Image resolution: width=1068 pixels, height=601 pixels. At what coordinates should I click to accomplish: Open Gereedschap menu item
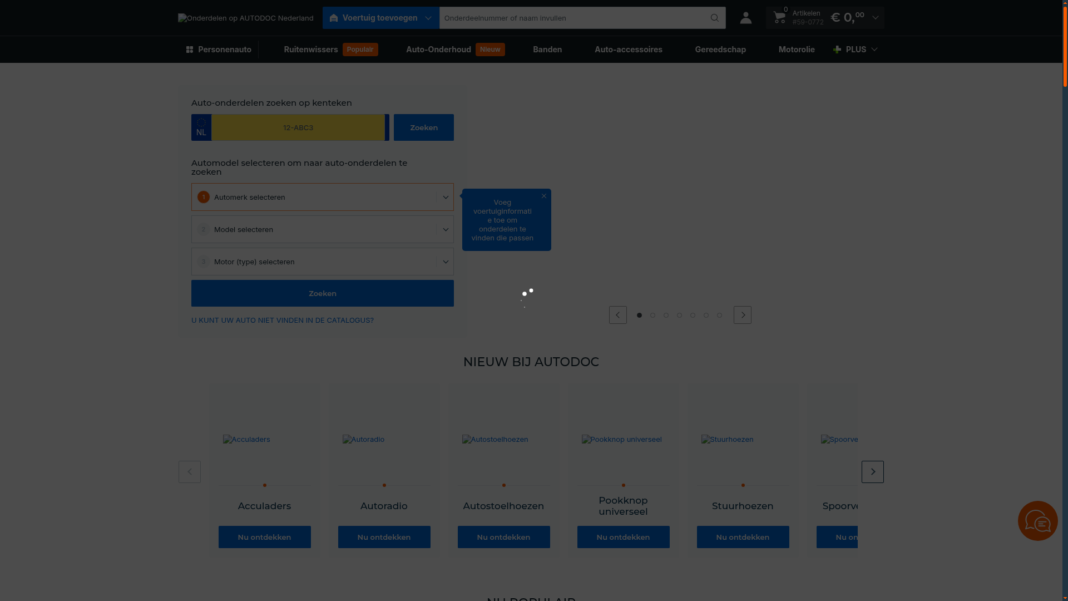click(x=720, y=50)
